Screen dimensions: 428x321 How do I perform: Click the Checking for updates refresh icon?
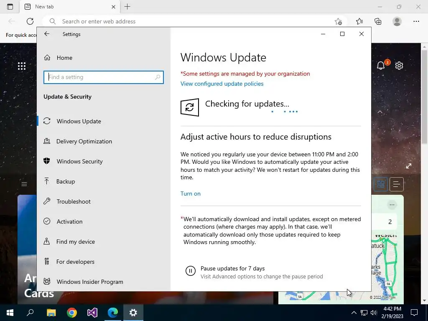pyautogui.click(x=190, y=107)
